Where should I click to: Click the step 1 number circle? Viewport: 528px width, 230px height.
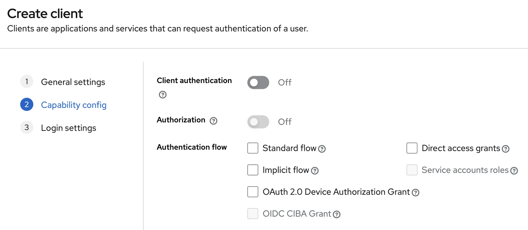[x=27, y=81]
